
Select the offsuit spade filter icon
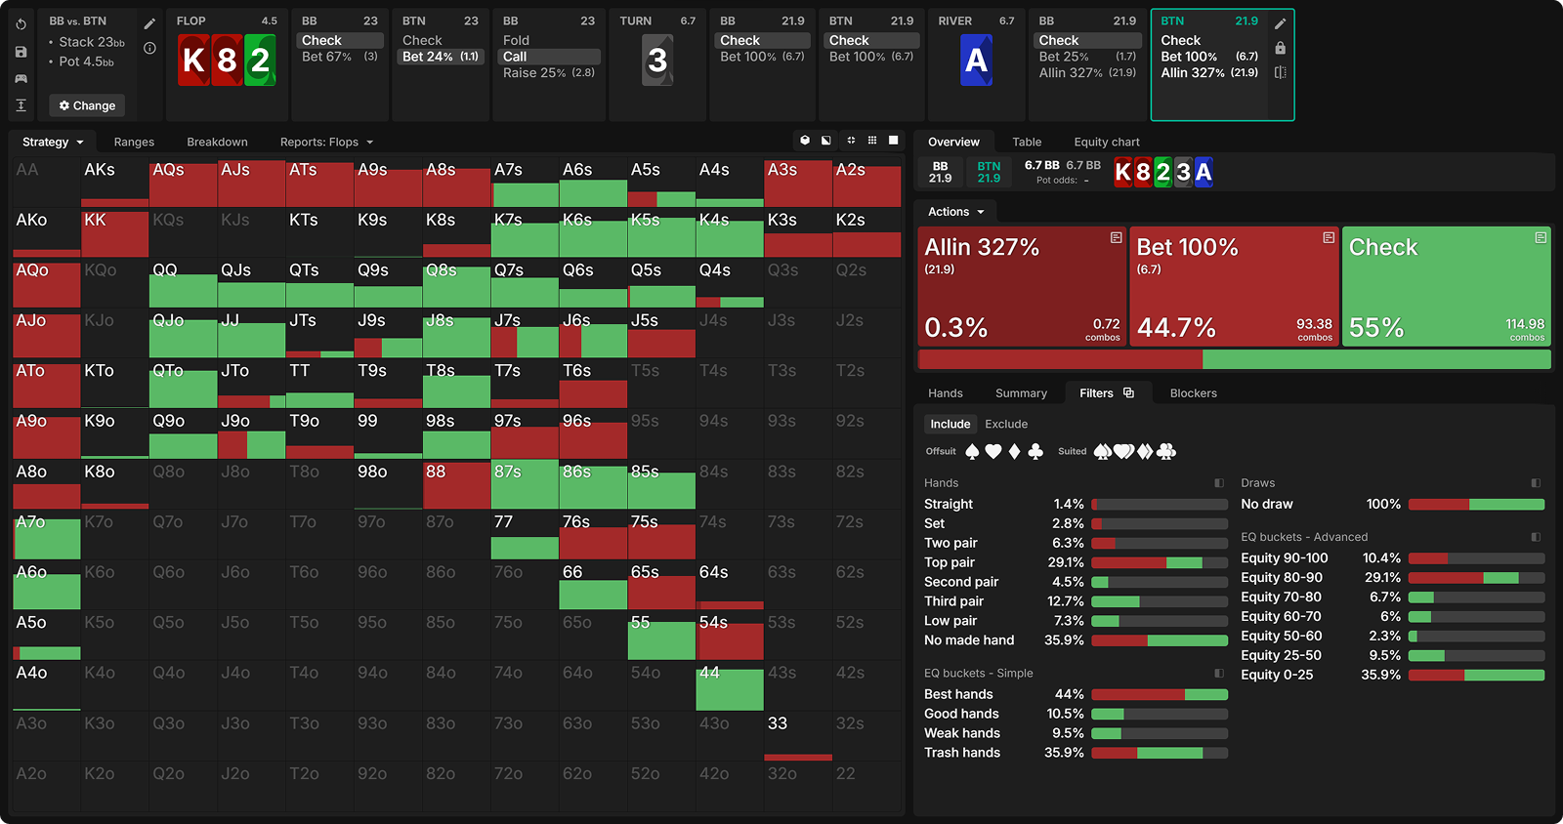(972, 451)
